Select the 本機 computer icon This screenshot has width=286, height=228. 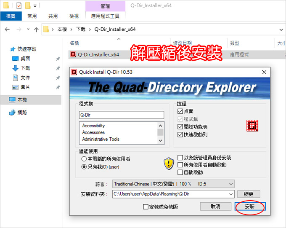12,100
